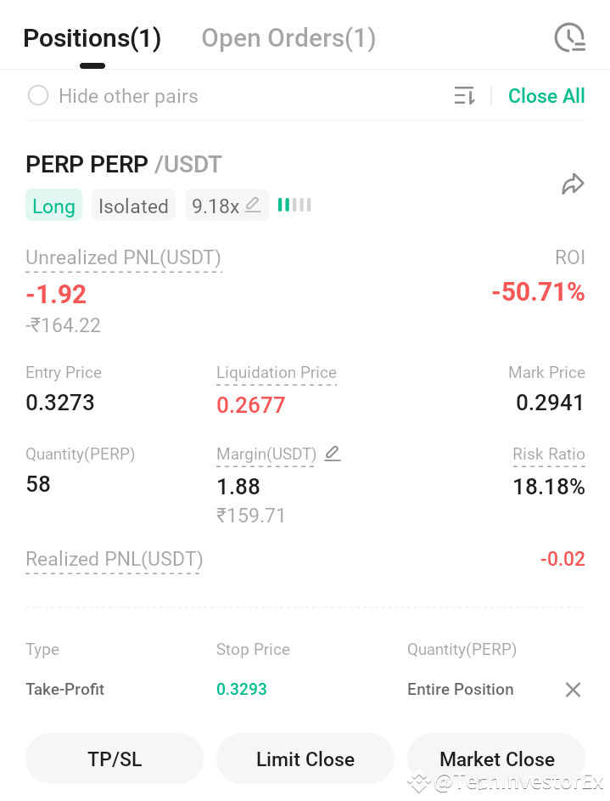
Task: Cancel the Take-Profit order with X
Action: pos(573,690)
